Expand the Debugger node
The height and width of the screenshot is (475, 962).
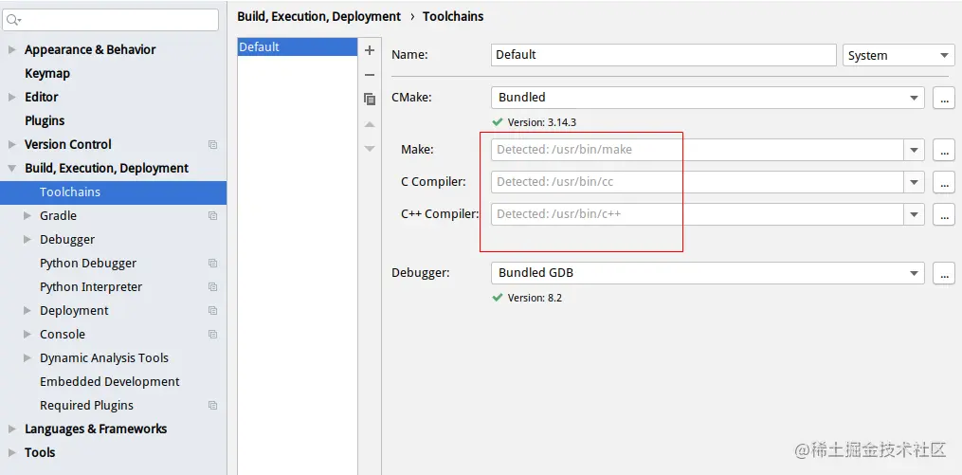click(27, 239)
